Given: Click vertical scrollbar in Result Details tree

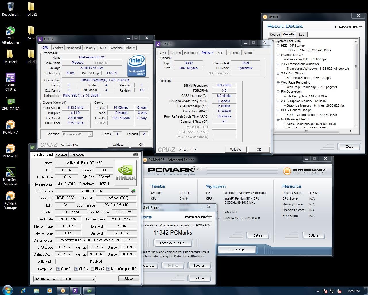Looking at the screenshot, I should (356, 66).
